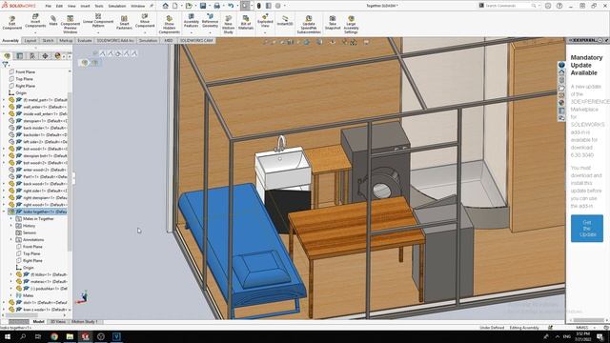The image size is (610, 343).
Task: Click the Bill of Materials icon
Action: [x=246, y=18]
